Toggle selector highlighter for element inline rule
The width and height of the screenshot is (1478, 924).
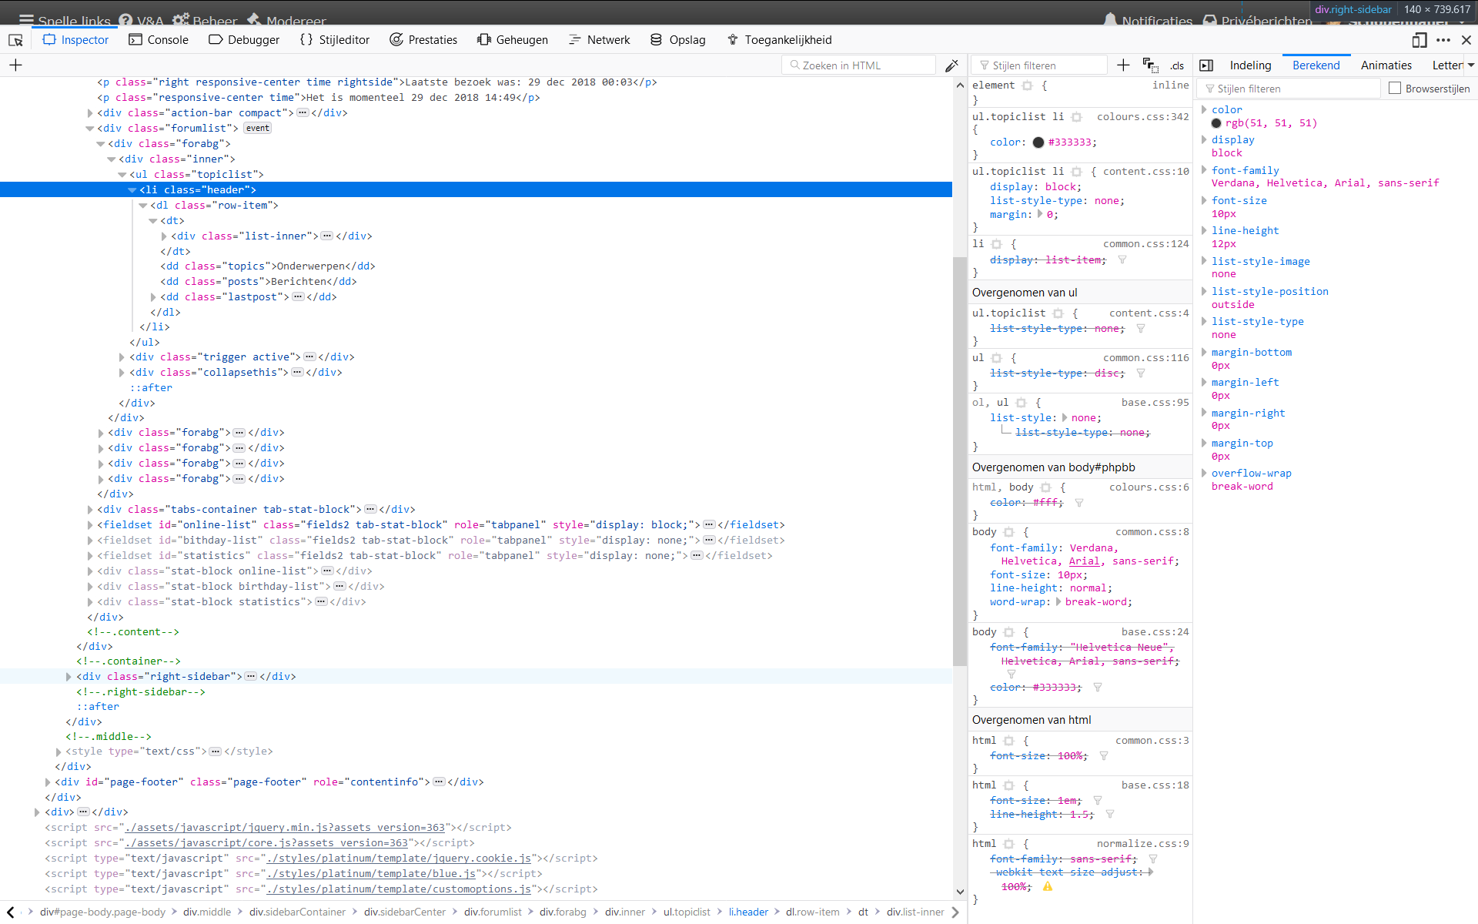pos(1028,85)
